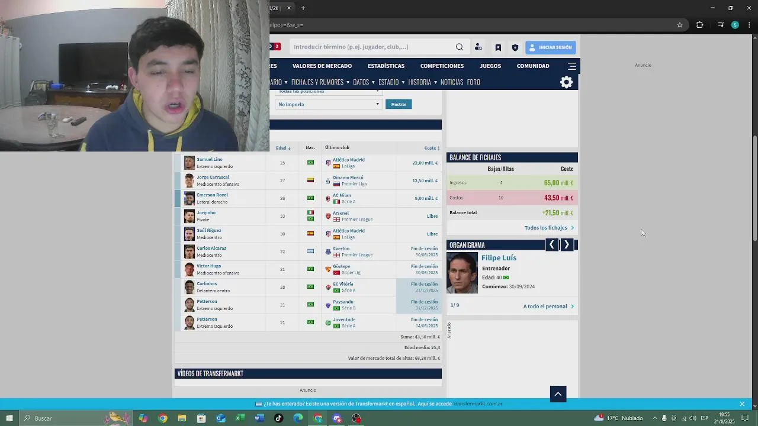Go to Foro section

[474, 82]
